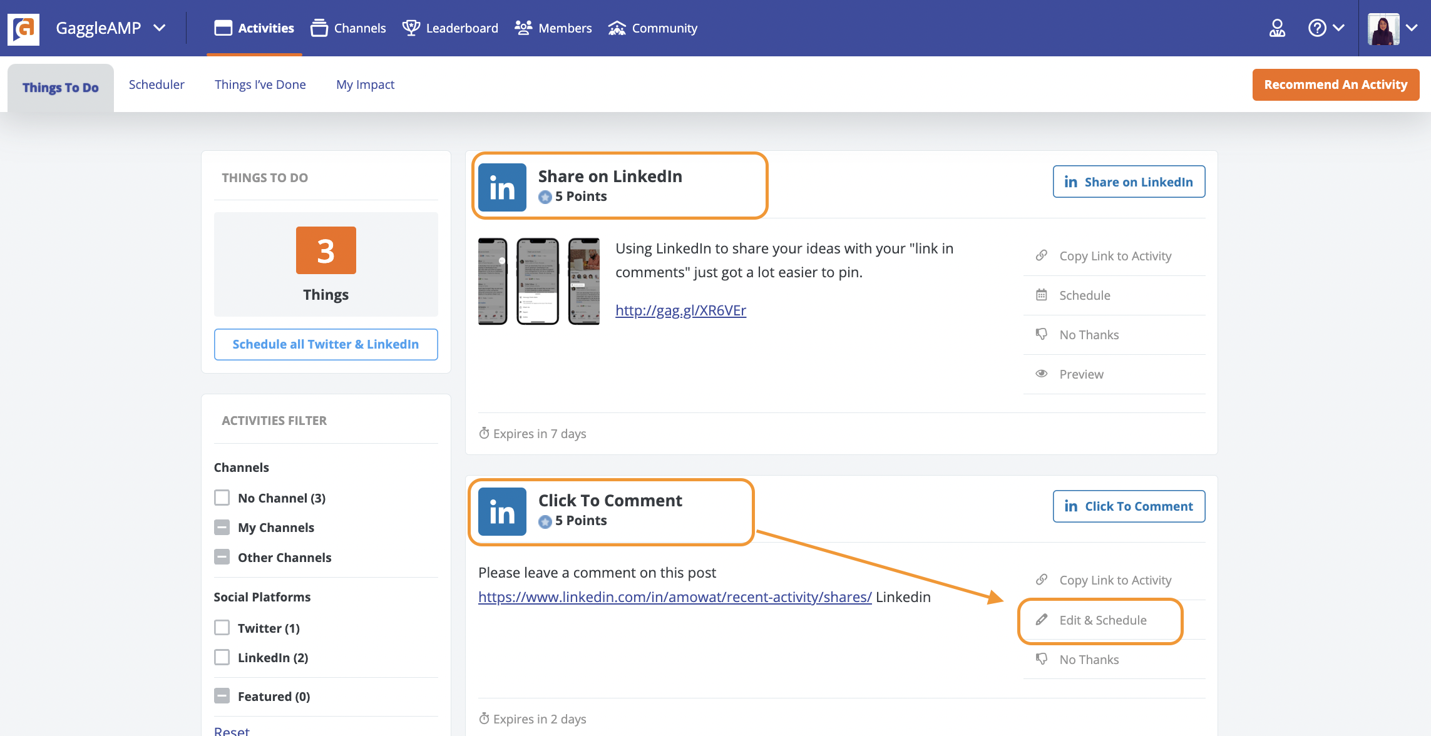Click Schedule all Twitter & LinkedIn button
The width and height of the screenshot is (1431, 736).
[x=326, y=344]
